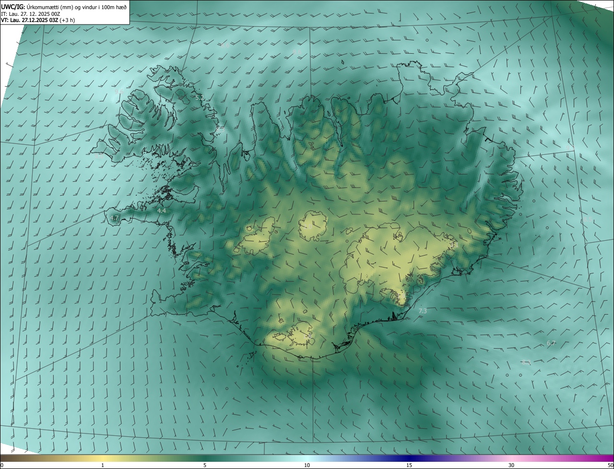The width and height of the screenshot is (614, 469).
Task: Click the colorbar tick label '15'
Action: (x=409, y=465)
